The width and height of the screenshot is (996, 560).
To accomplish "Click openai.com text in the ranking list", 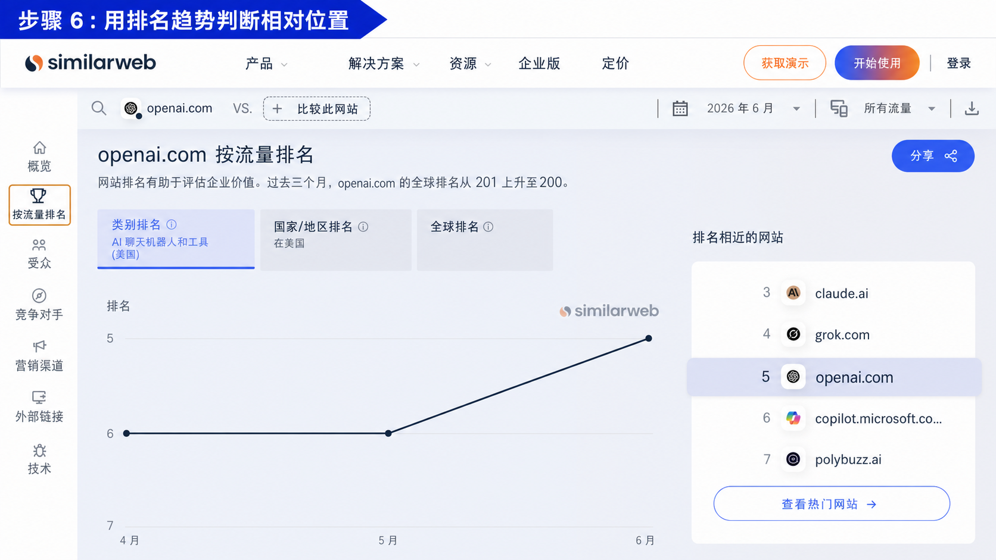I will click(x=854, y=377).
